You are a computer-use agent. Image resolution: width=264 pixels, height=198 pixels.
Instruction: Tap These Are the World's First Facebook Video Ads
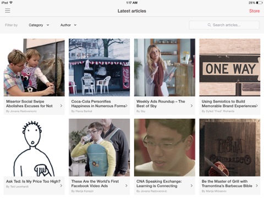click(x=95, y=184)
